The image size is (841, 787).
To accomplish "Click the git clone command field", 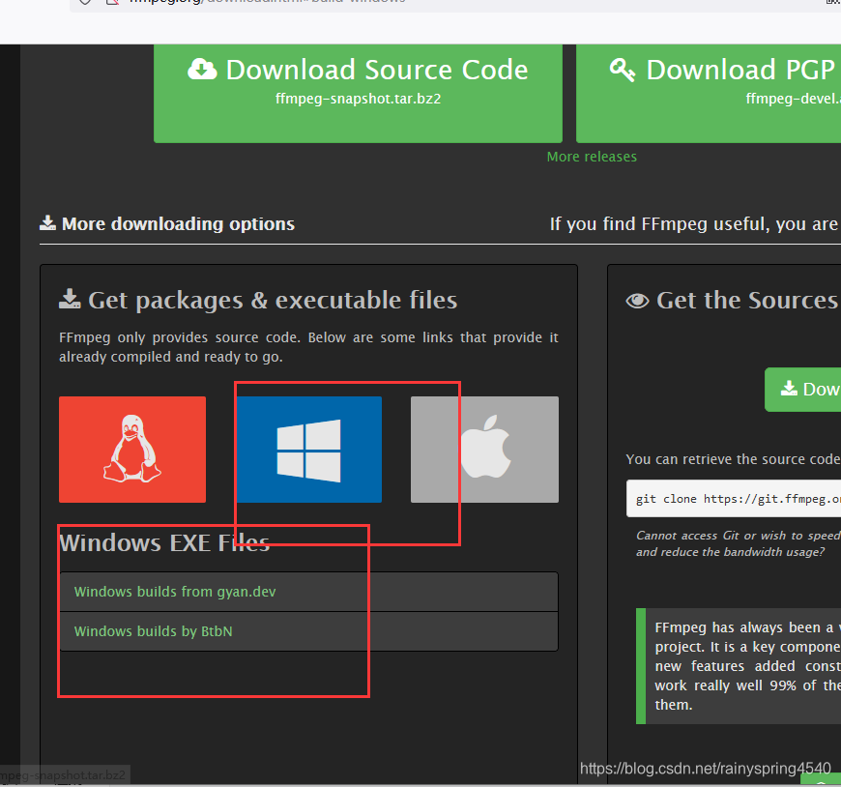I will coord(734,499).
